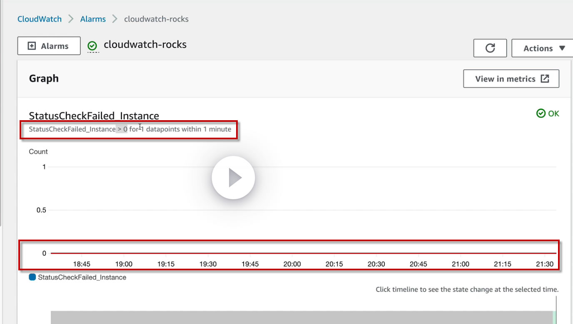573x324 pixels.
Task: Click the StatusCheckFailed_Instance legend label
Action: (82, 277)
